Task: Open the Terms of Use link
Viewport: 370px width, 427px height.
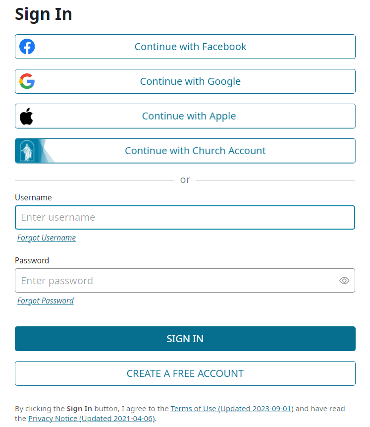Action: [x=232, y=409]
